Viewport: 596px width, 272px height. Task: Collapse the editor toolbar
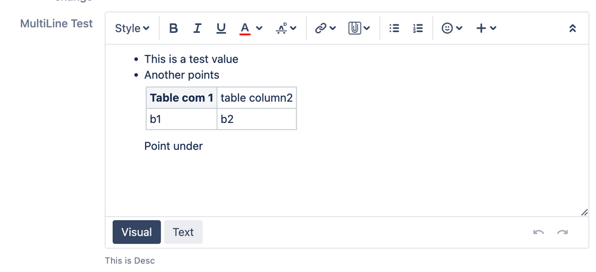[x=573, y=28]
